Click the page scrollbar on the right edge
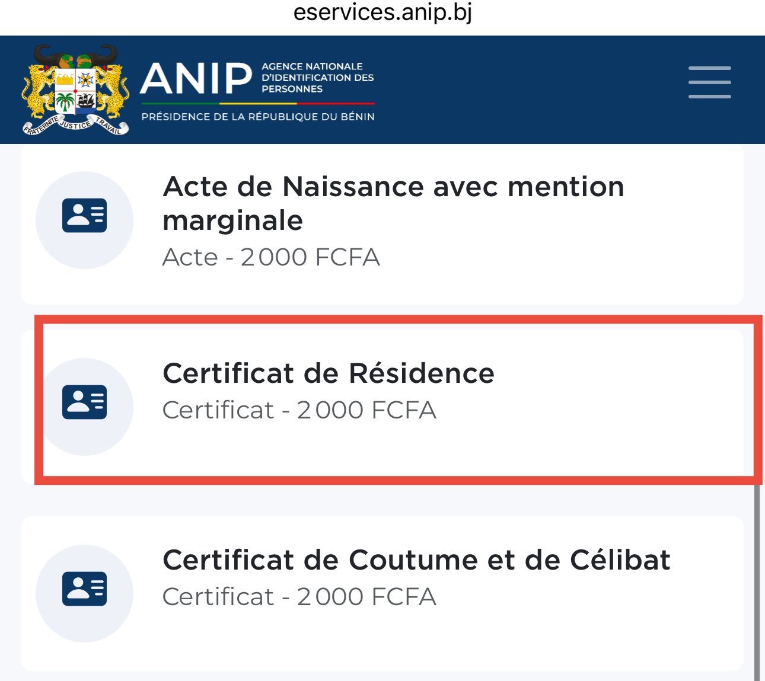The height and width of the screenshot is (681, 765). click(x=757, y=581)
